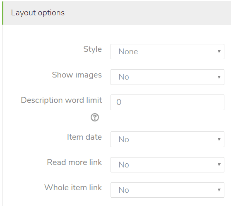The image size is (231, 206).
Task: Click the Description word limit label text
Action: click(x=61, y=100)
